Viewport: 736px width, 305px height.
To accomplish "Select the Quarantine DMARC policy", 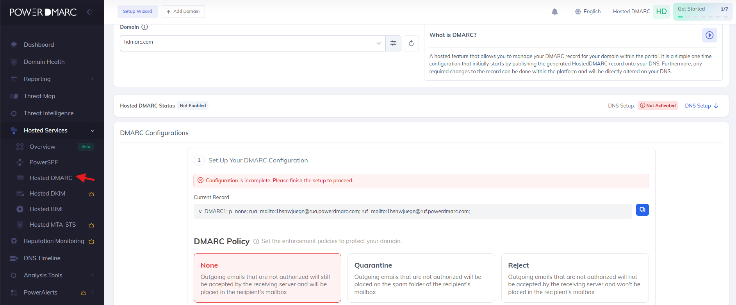I will pos(421,278).
